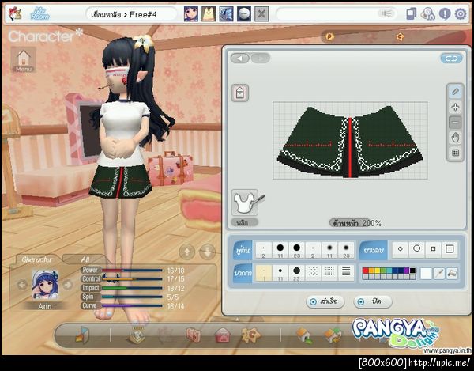
Task: Open the pink wardrobe locker icon
Action: click(194, 335)
